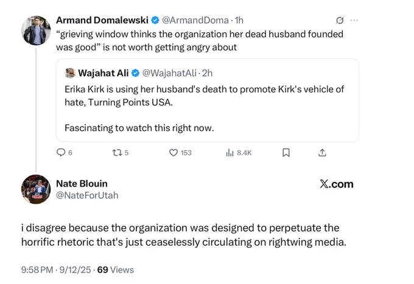Open Wajahat Ali's small avatar
414x284 pixels.
click(x=70, y=73)
